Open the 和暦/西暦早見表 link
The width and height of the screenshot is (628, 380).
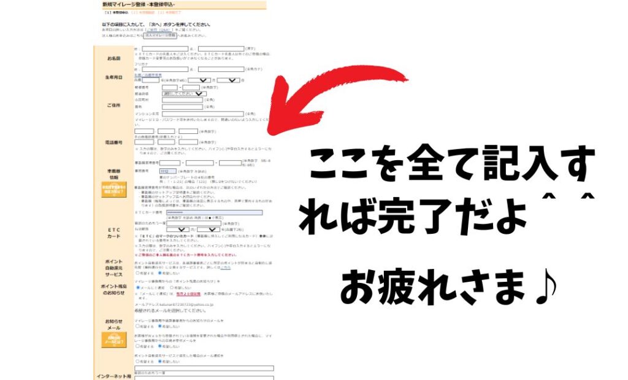point(148,75)
